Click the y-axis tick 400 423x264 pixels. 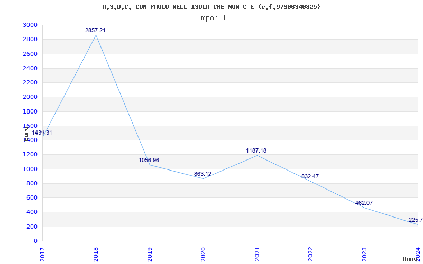point(32,212)
